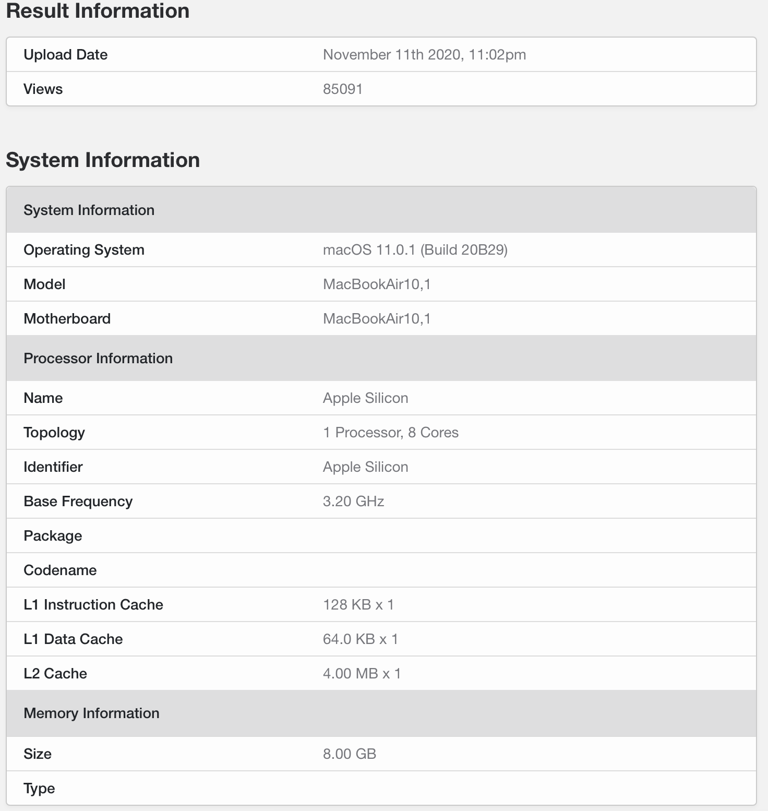768x811 pixels.
Task: Select the Processor Information section header
Action: click(x=381, y=358)
